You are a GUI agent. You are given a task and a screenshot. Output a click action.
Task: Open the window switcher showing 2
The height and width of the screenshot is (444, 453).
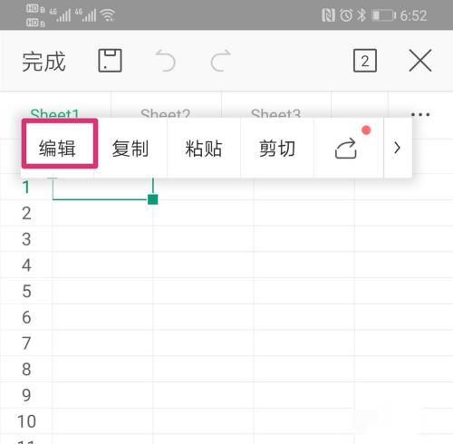365,61
